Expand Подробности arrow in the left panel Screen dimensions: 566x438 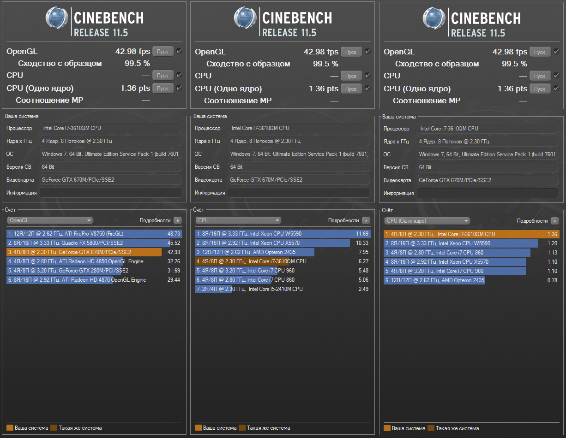[x=178, y=220]
